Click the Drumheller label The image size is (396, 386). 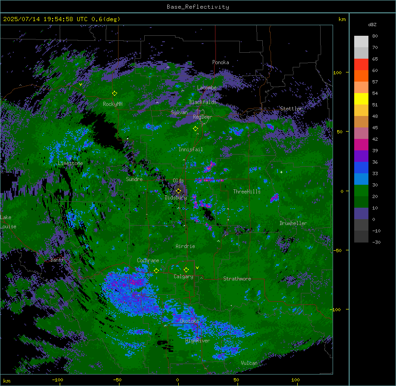293,223
